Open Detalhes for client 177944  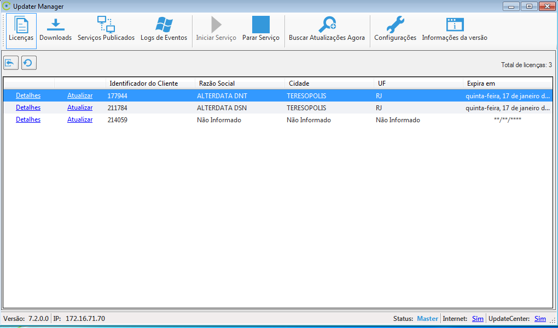28,96
